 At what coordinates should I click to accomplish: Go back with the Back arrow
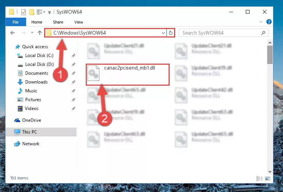[13, 33]
